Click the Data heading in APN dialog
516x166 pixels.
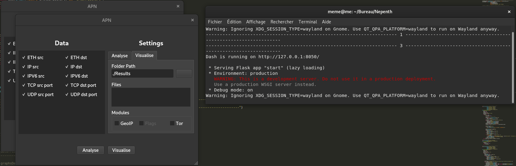[x=62, y=43]
